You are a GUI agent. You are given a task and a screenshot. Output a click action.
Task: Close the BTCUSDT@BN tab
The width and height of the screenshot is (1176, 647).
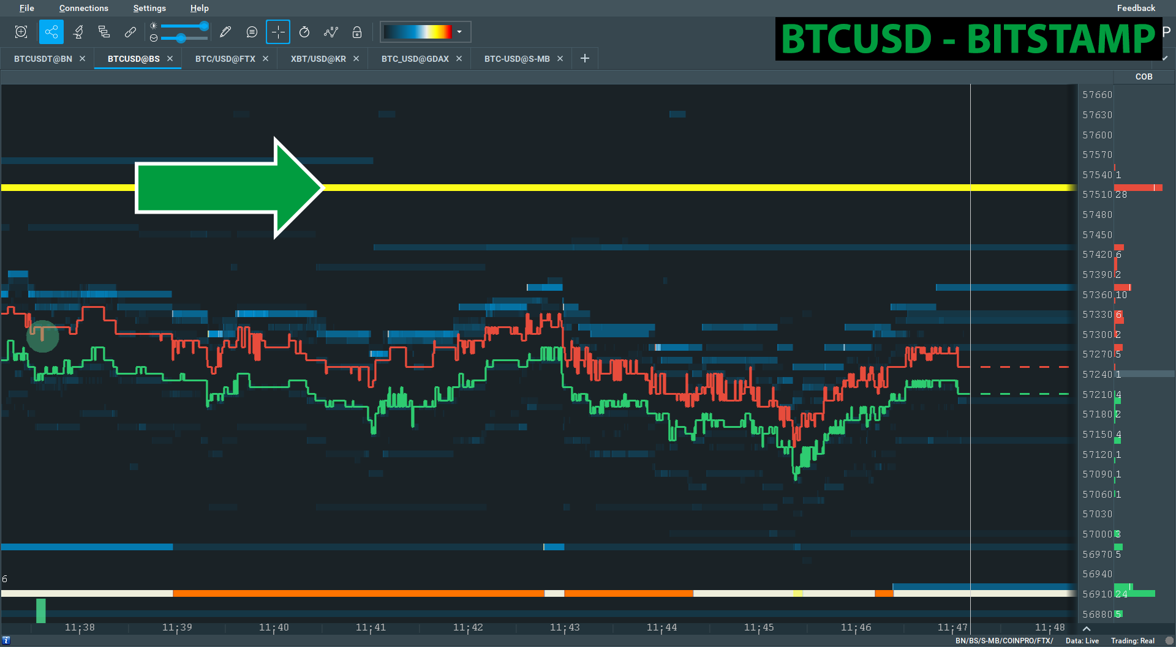click(x=82, y=59)
